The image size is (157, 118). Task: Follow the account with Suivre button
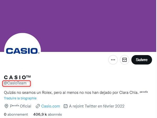pyautogui.click(x=142, y=60)
